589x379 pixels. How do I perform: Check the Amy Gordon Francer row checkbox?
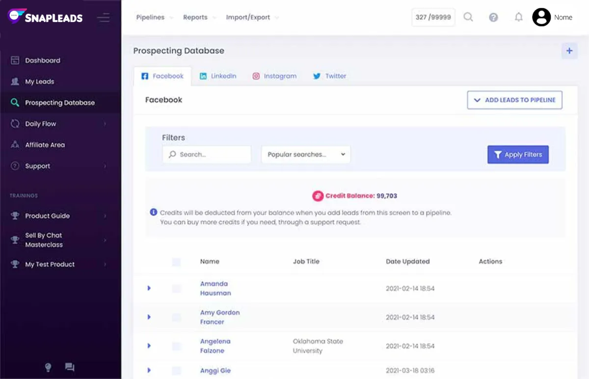click(x=176, y=317)
